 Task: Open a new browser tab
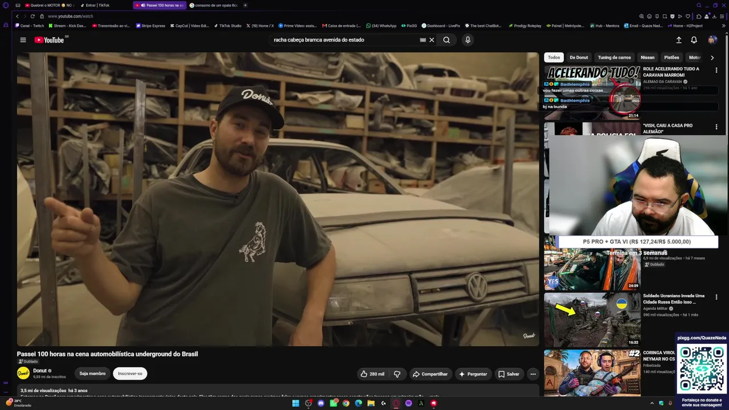coord(245,5)
